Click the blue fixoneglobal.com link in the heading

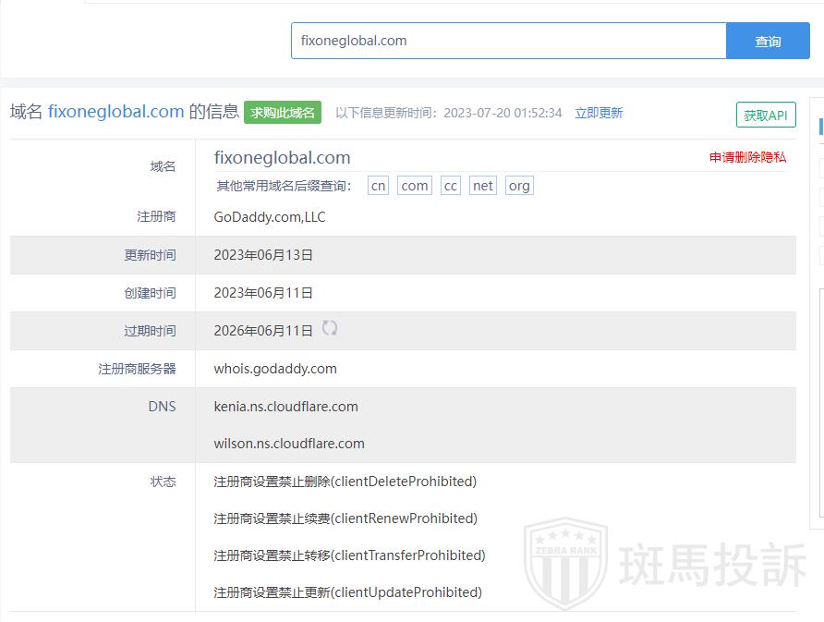coord(116,112)
